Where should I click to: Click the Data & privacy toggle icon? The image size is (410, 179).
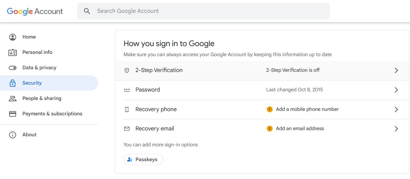pyautogui.click(x=13, y=68)
